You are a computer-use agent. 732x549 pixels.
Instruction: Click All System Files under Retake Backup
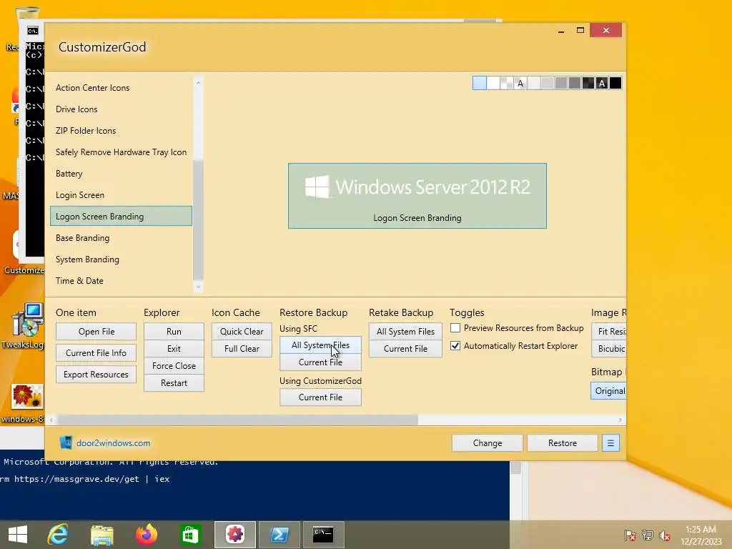point(405,332)
